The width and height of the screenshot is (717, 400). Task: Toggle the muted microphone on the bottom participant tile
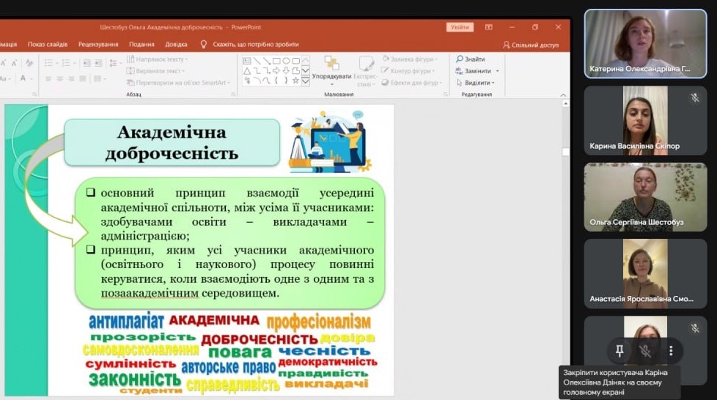point(645,351)
